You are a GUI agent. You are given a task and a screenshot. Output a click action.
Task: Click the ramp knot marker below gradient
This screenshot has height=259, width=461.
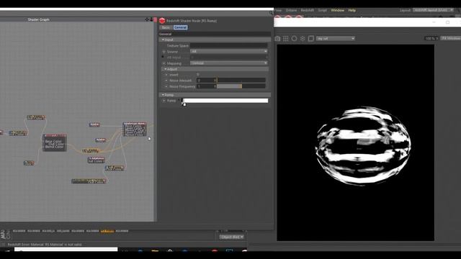point(184,104)
